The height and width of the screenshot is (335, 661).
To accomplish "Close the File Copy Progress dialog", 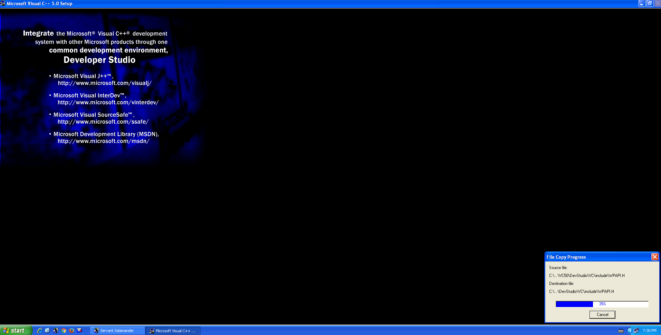I will (x=655, y=257).
